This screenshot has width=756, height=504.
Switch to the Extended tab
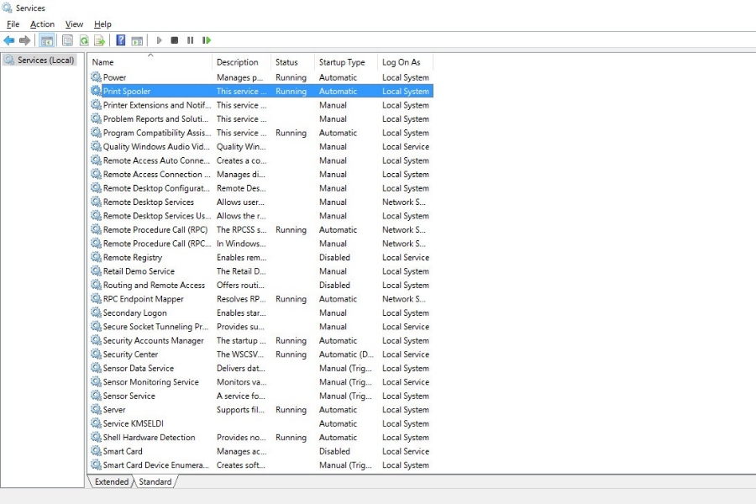click(112, 482)
